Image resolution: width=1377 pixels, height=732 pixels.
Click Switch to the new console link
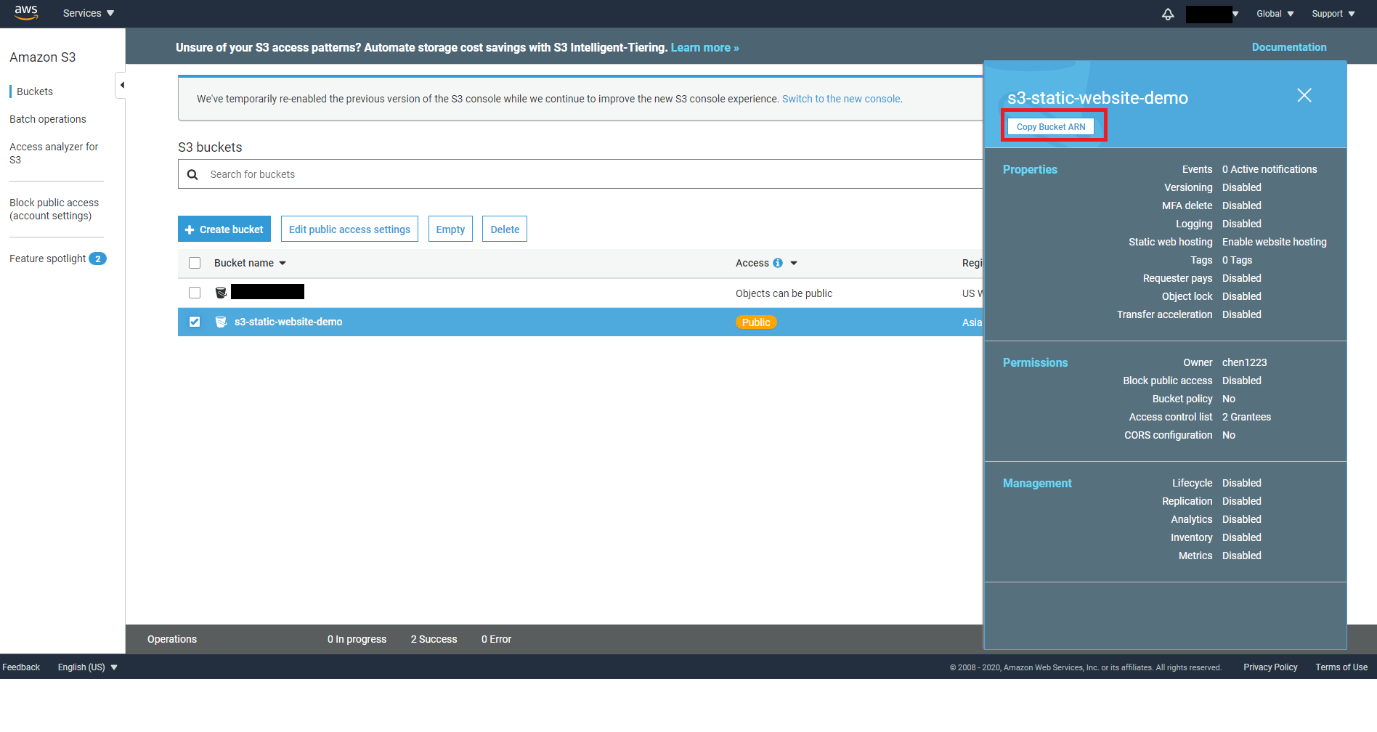[x=841, y=99]
